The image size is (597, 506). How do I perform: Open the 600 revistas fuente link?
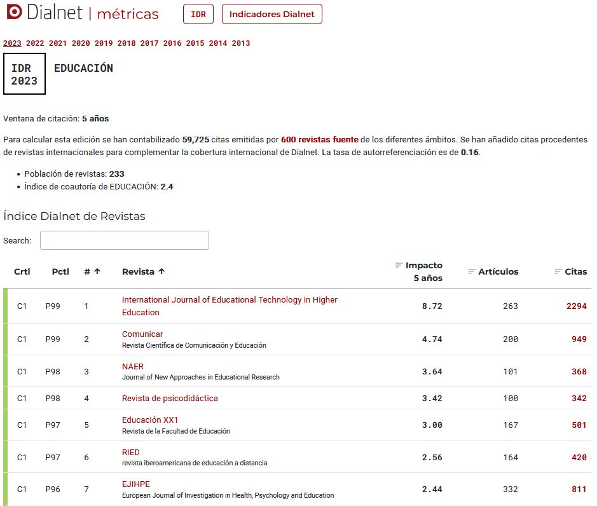(x=320, y=140)
